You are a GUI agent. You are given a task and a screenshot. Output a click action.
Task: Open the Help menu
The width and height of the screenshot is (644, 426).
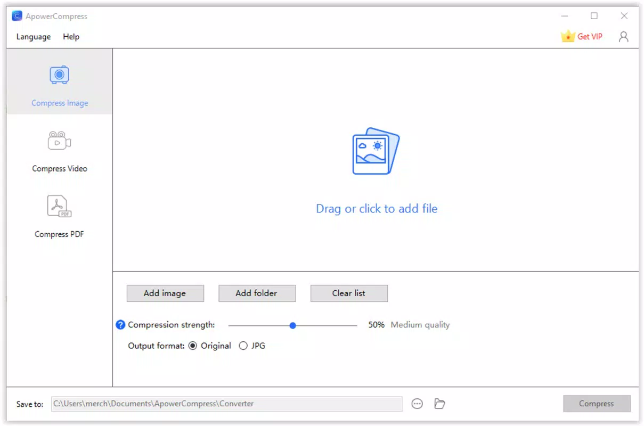tap(71, 37)
